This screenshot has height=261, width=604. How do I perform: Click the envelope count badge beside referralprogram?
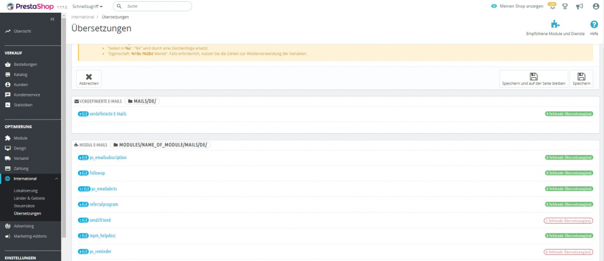tap(83, 204)
